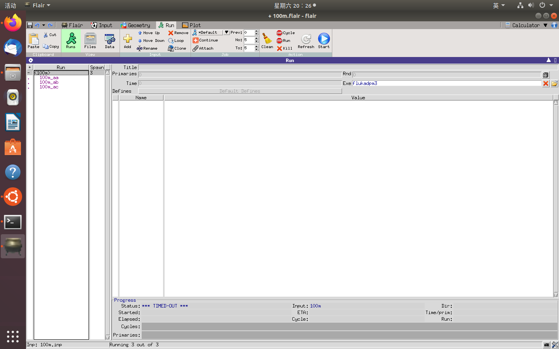Viewport: 559px width, 349px height.
Task: Open the undo history dropdown arrow
Action: pyautogui.click(x=43, y=25)
